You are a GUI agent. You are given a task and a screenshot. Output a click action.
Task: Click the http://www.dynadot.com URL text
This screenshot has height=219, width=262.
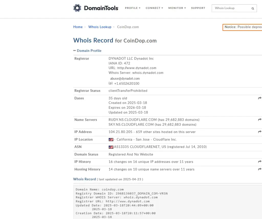pyautogui.click(x=137, y=68)
